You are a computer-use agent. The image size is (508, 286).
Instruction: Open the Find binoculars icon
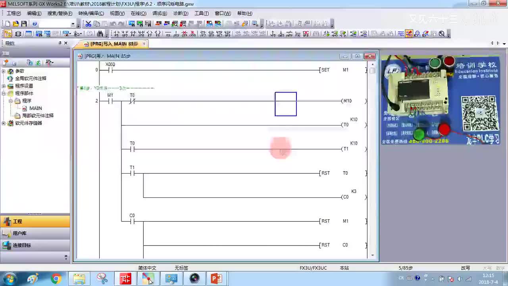pos(100,34)
